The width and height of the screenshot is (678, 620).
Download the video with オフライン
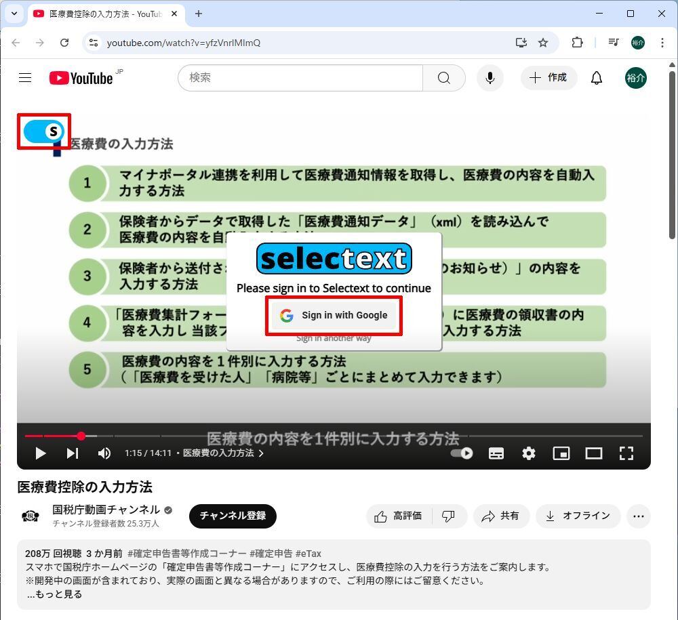coord(578,516)
